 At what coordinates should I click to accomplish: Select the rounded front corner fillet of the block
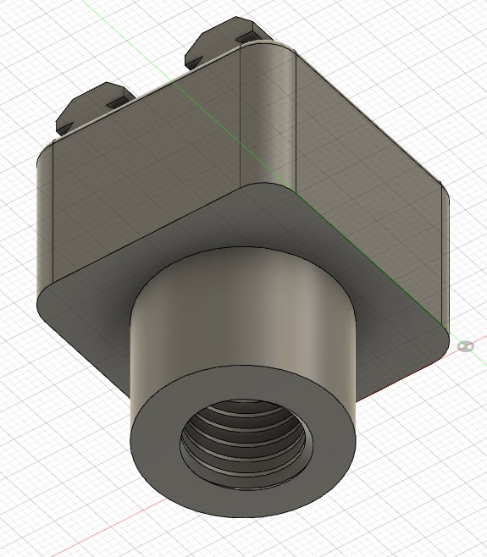[x=268, y=117]
